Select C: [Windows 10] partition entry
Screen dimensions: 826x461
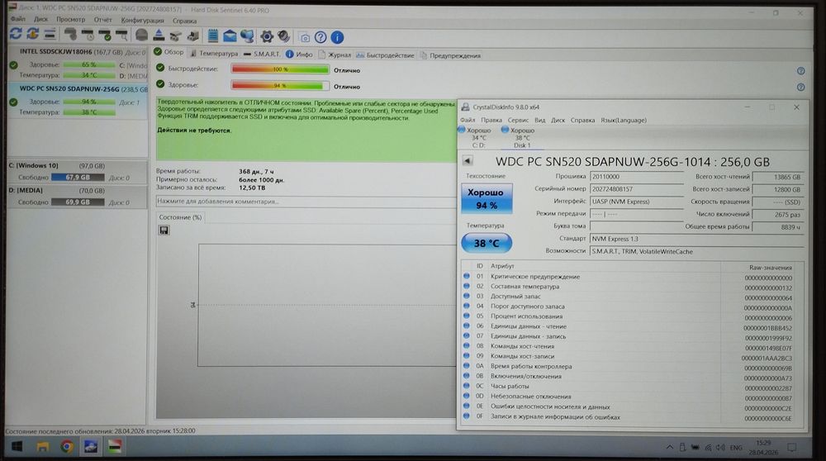point(78,171)
